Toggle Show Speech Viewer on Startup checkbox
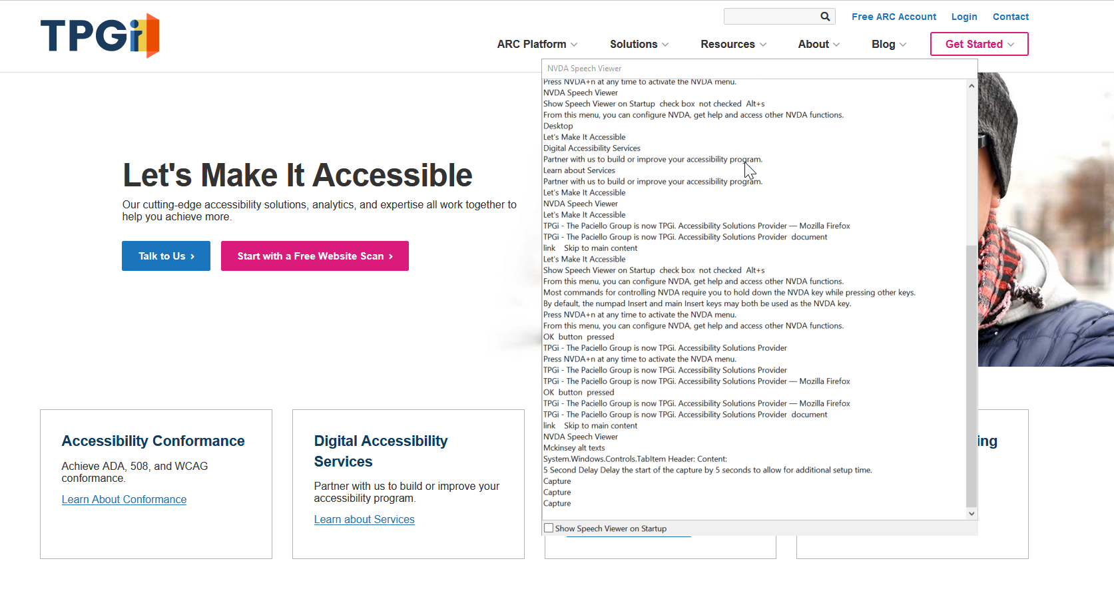 click(x=549, y=528)
